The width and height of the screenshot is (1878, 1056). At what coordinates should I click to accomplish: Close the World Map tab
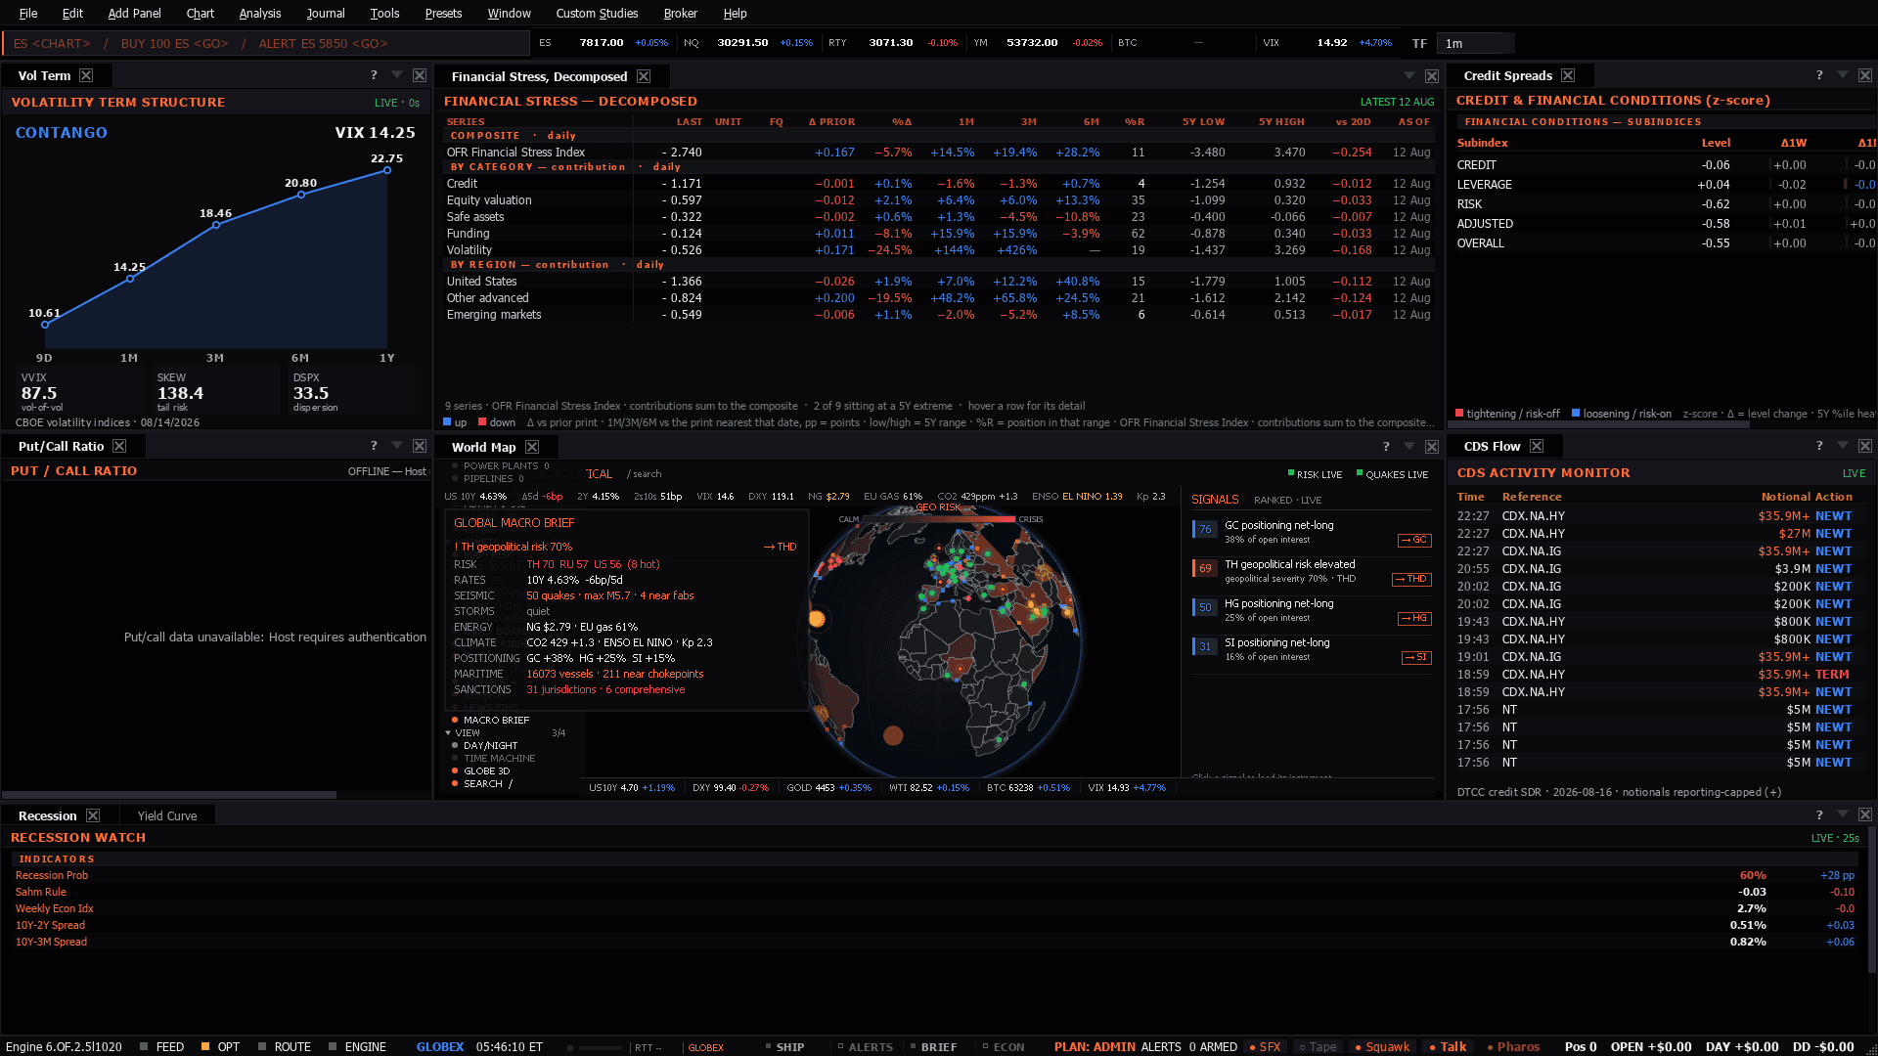point(532,447)
